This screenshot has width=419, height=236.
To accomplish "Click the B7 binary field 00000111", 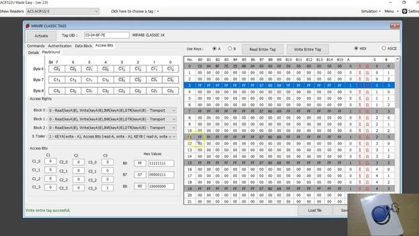I will pyautogui.click(x=161, y=175).
